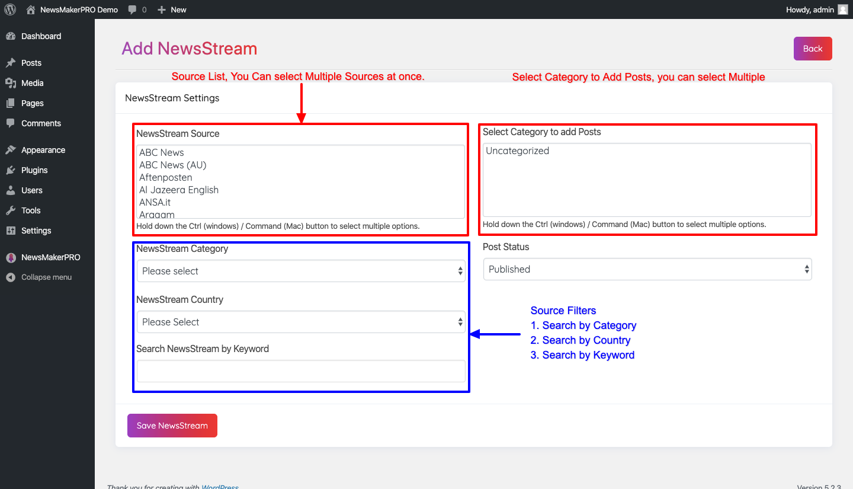The height and width of the screenshot is (489, 853).
Task: Select Al Jazeera English source
Action: [x=179, y=190]
